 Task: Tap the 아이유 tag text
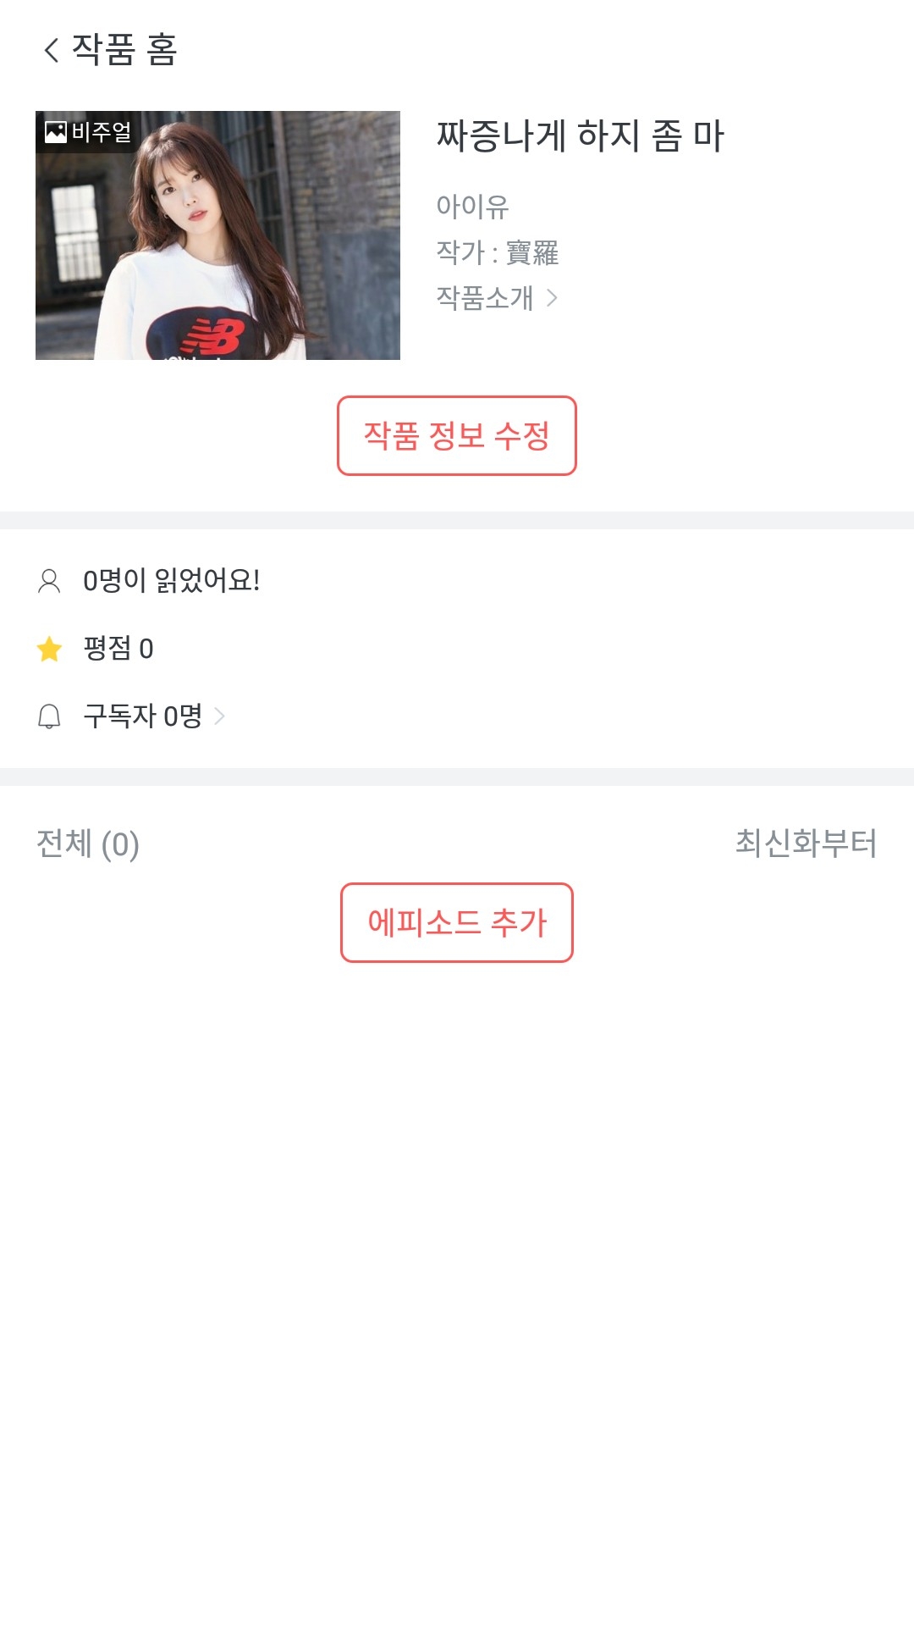472,207
